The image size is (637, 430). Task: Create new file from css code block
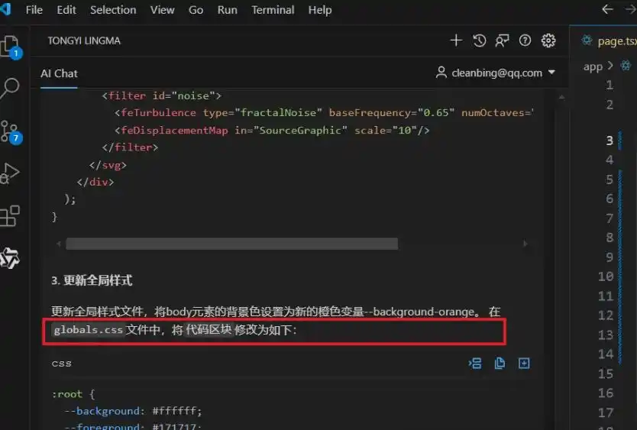tap(524, 364)
